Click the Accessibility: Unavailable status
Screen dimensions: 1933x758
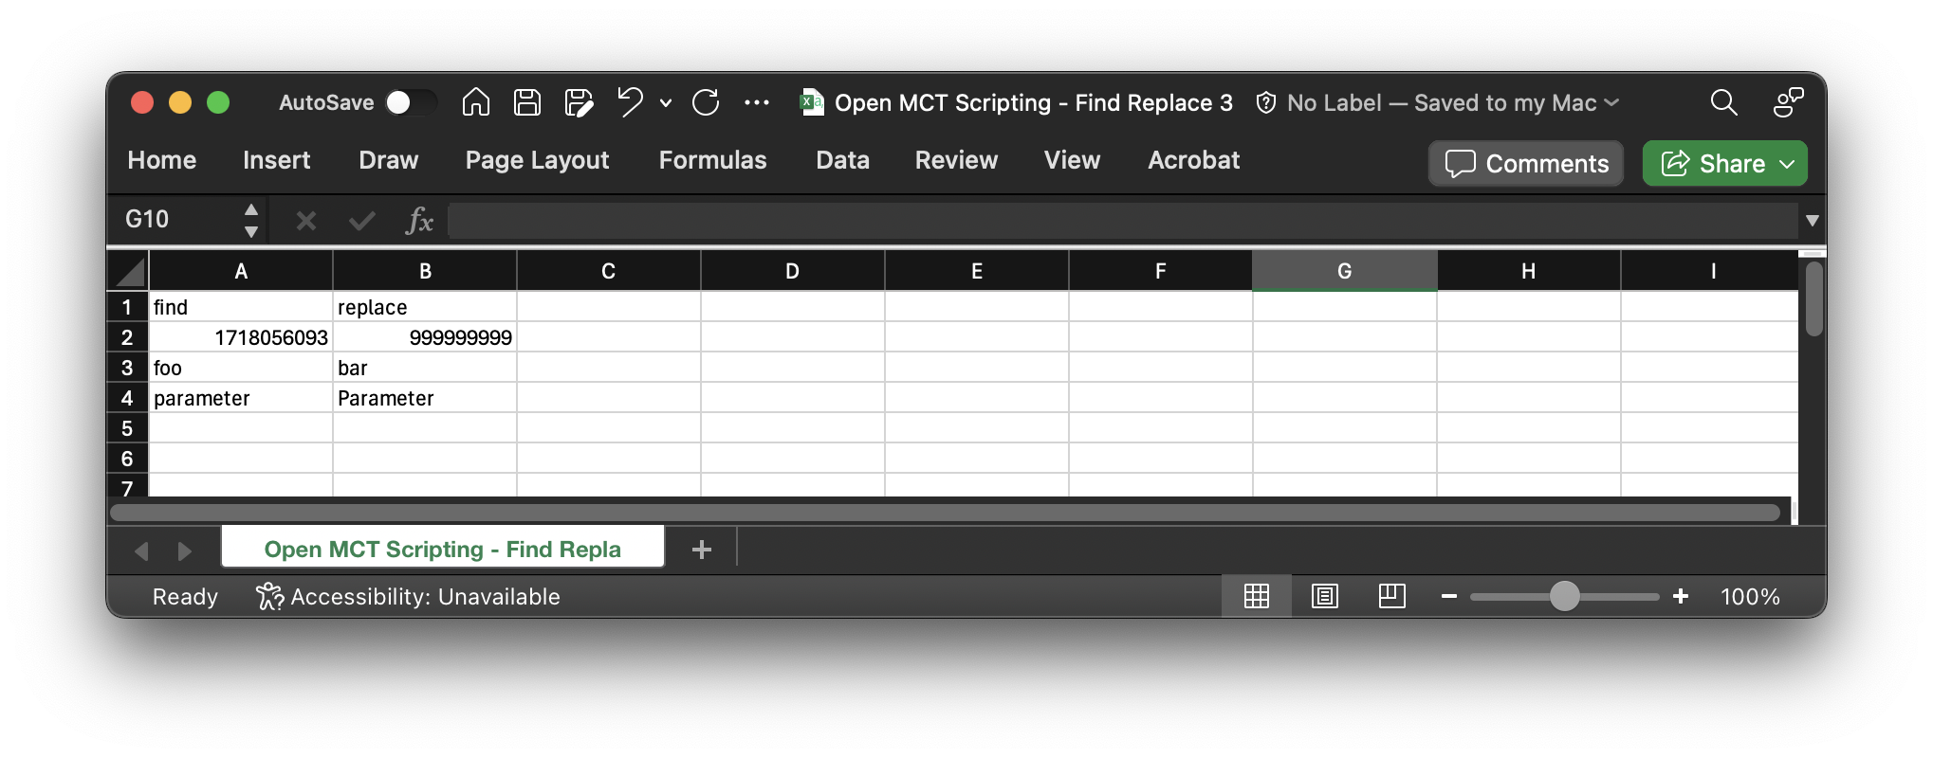tap(409, 596)
